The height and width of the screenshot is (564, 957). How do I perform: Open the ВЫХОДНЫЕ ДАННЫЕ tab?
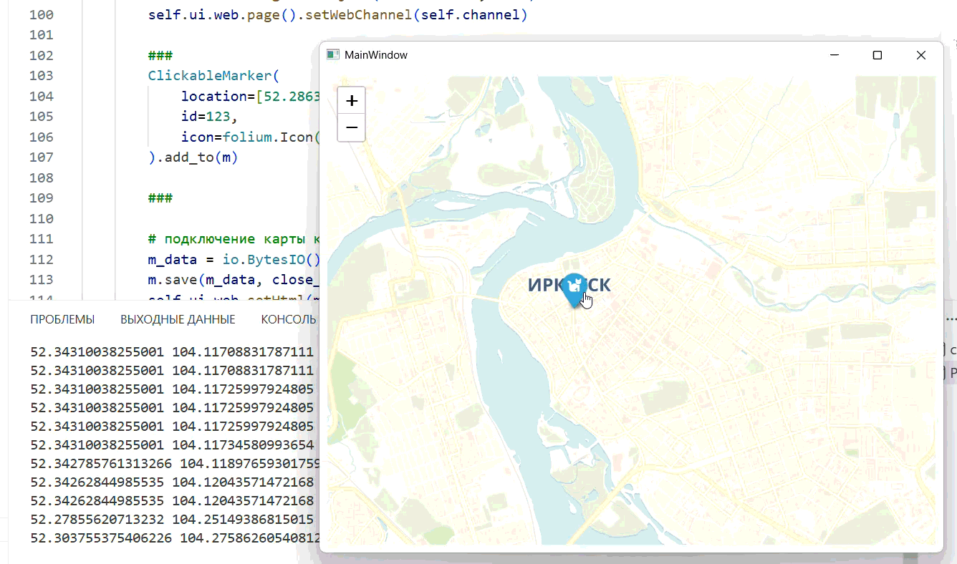coord(178,319)
